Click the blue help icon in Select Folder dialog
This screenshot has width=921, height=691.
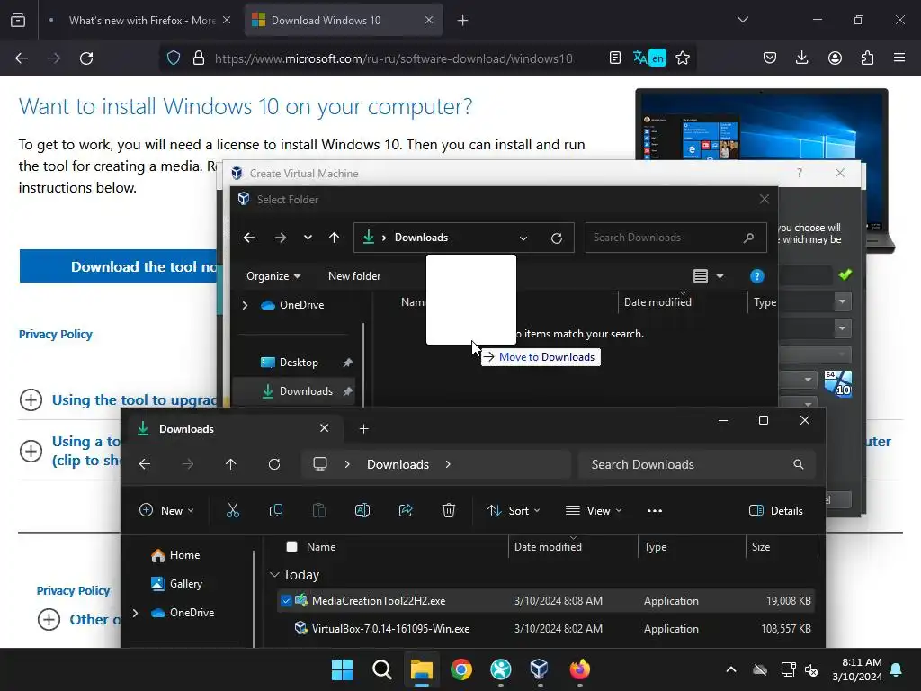tap(757, 276)
